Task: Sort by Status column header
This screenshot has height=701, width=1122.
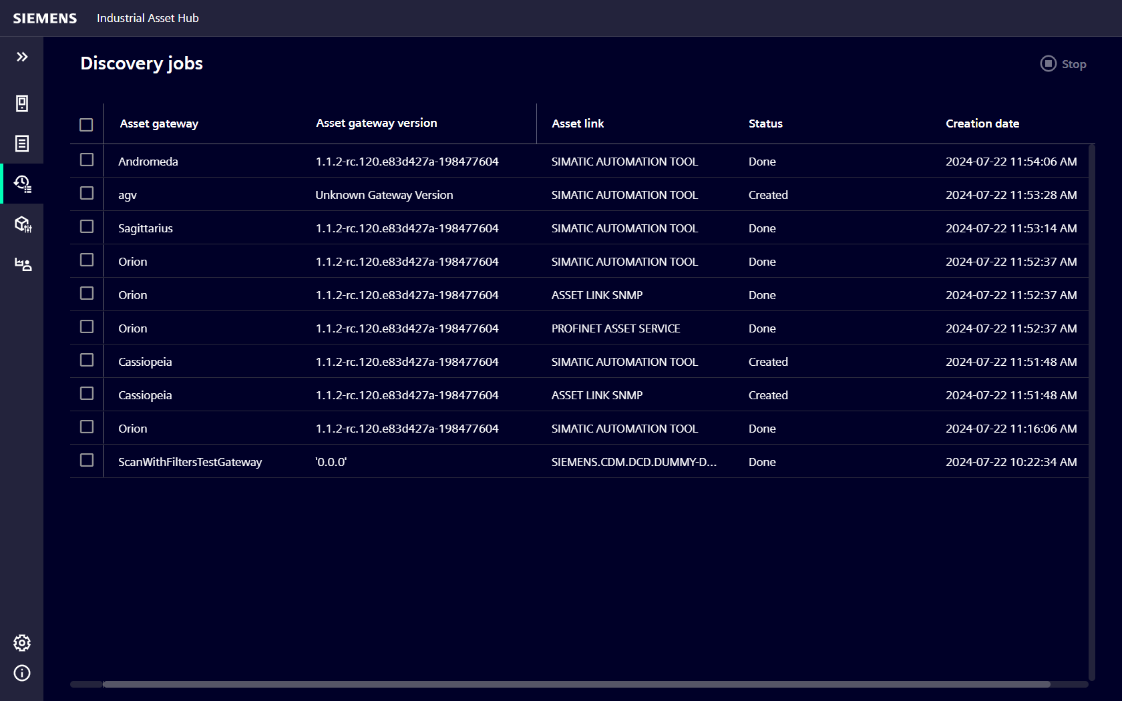Action: pyautogui.click(x=765, y=124)
